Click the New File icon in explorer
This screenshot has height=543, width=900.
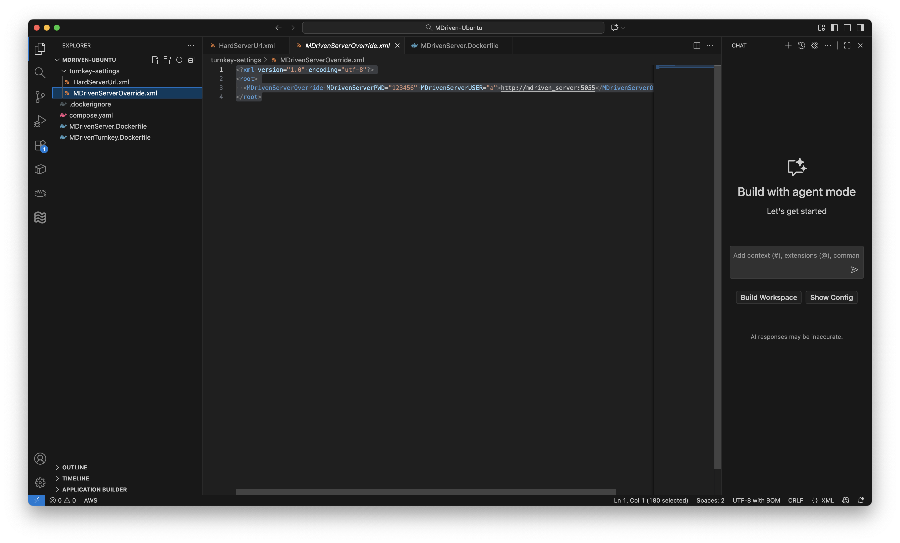click(x=155, y=60)
